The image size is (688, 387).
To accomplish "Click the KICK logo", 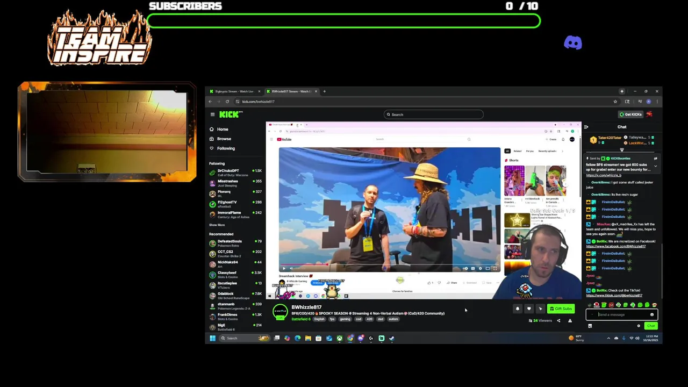I will (231, 114).
